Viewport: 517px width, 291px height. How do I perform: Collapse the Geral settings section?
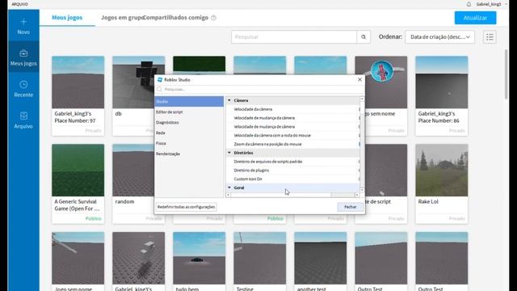[229, 188]
